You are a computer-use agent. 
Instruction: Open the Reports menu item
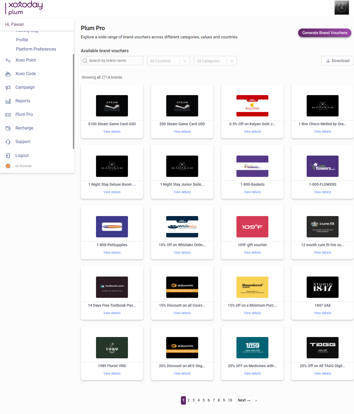click(x=23, y=101)
